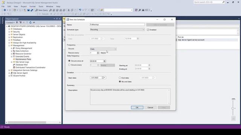Click the SQL Server Agent node icon

coord(12,73)
